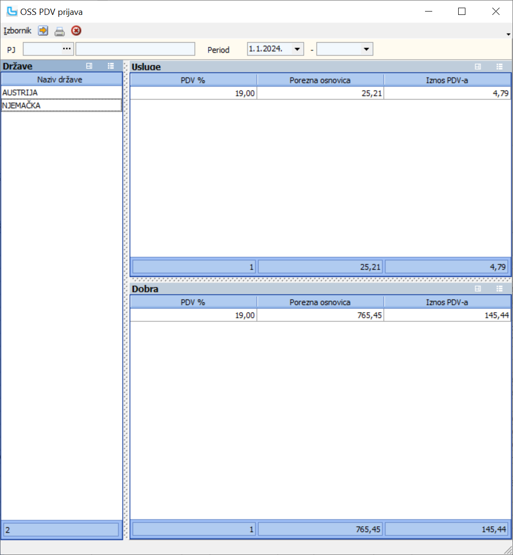Click the grid layout icon in Države header

(x=88, y=66)
